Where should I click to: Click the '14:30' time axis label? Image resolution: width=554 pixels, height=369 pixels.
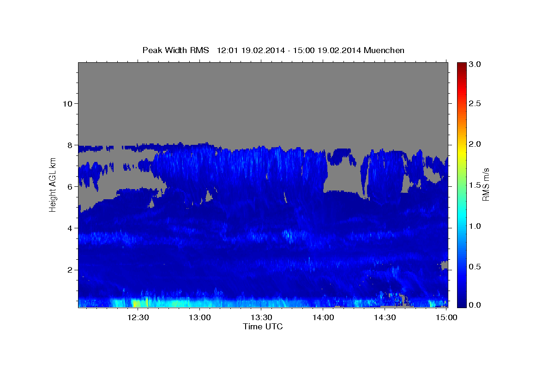pyautogui.click(x=385, y=317)
